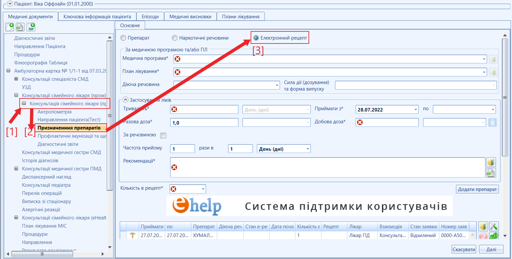Viewport: 512px width, 259px height.
Task: Click the green arrows icon beside the table
Action: [494, 236]
